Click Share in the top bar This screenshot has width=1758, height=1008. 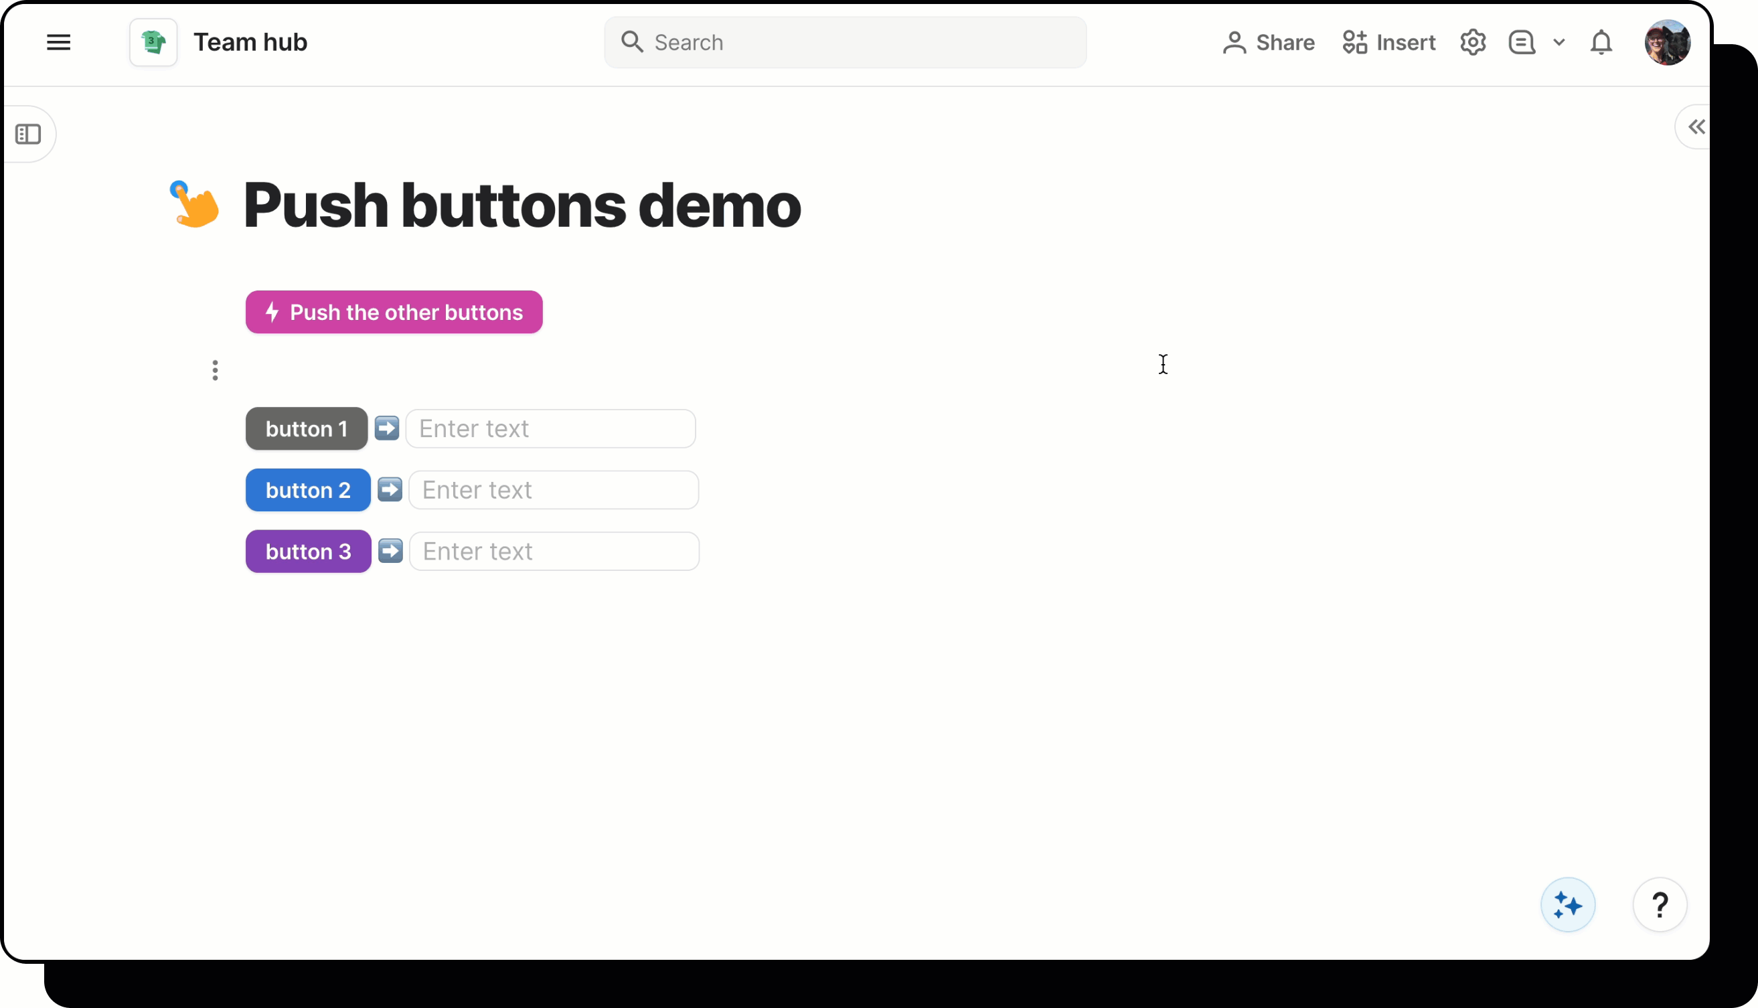(x=1269, y=42)
